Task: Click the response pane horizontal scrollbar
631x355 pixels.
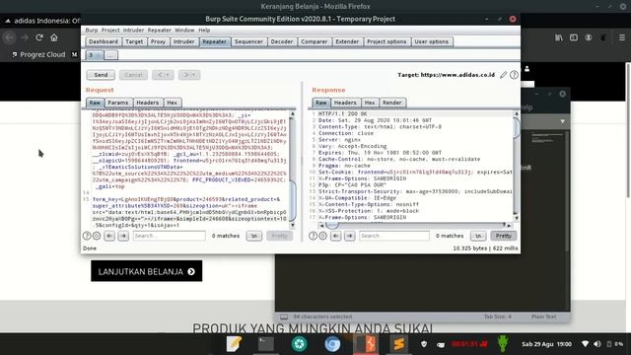Action: (414, 225)
